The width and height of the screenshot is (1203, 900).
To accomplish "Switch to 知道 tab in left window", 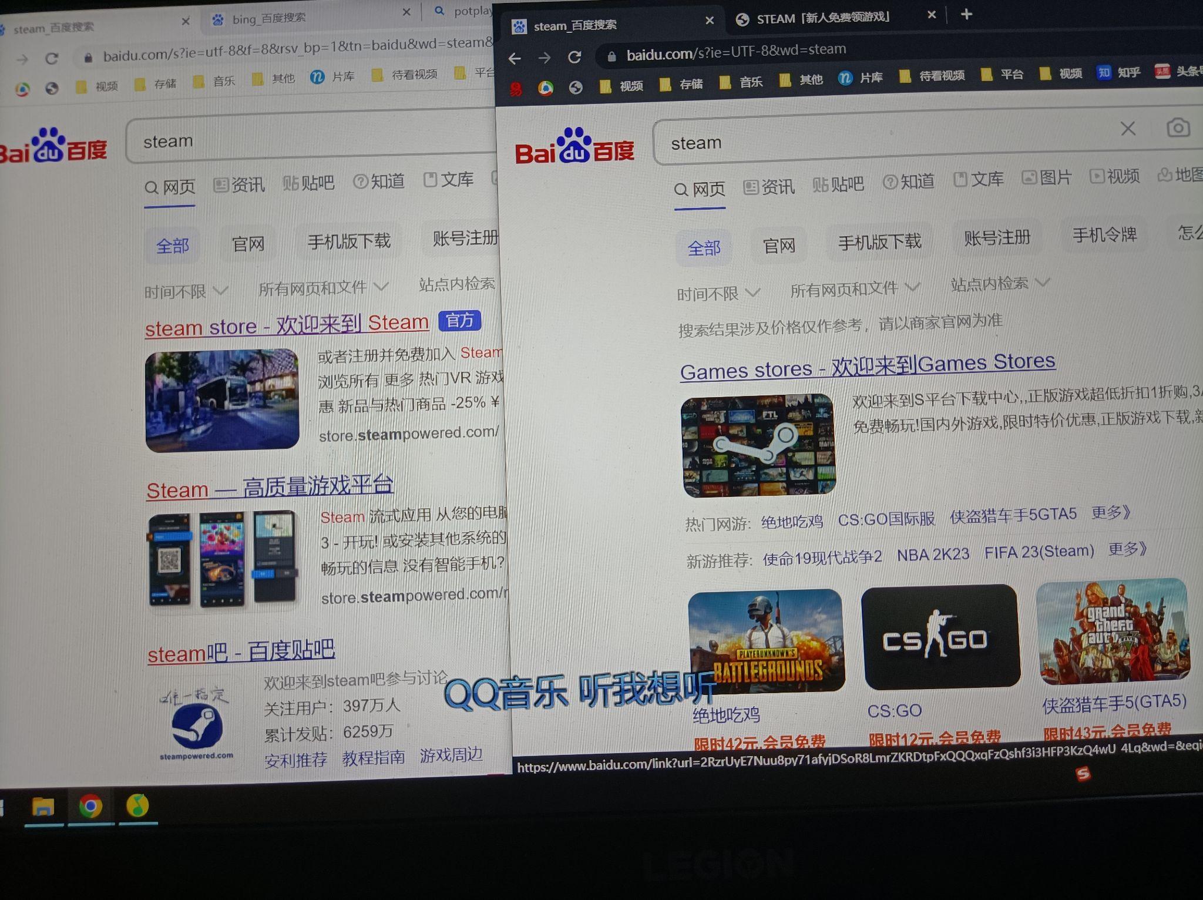I will tap(379, 182).
